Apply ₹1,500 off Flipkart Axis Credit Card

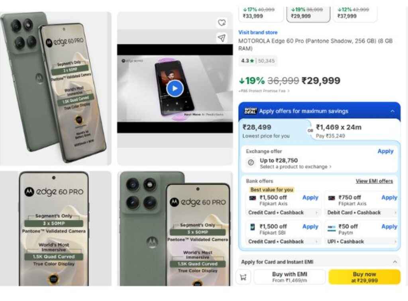point(310,197)
